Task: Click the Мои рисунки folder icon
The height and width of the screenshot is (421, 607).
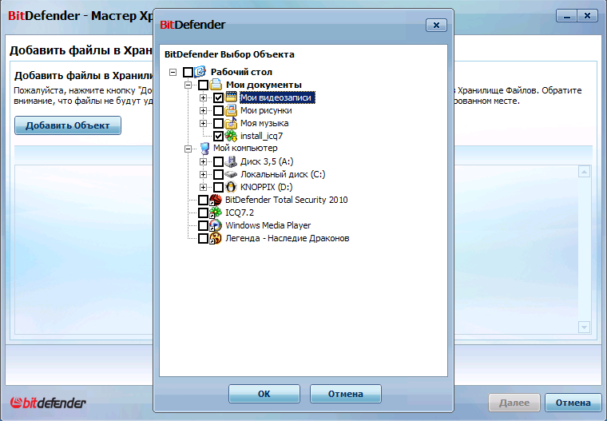Action: (x=231, y=110)
